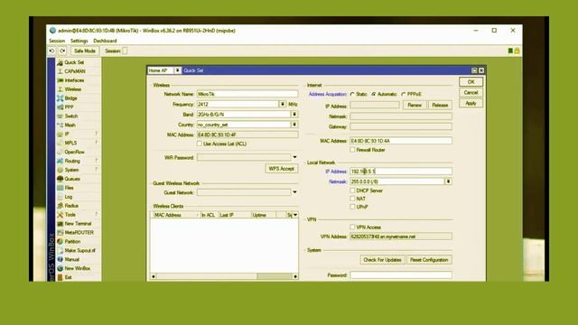The height and width of the screenshot is (325, 578).
Task: Open the Log entry
Action: (69, 197)
